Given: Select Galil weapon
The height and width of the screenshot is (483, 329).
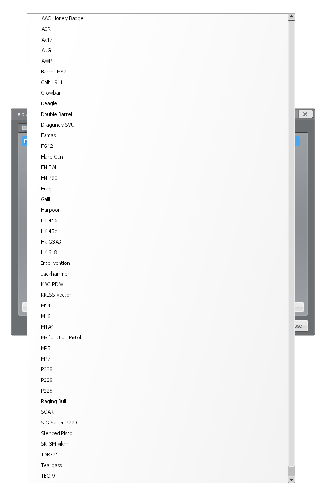Looking at the screenshot, I should (157, 199).
